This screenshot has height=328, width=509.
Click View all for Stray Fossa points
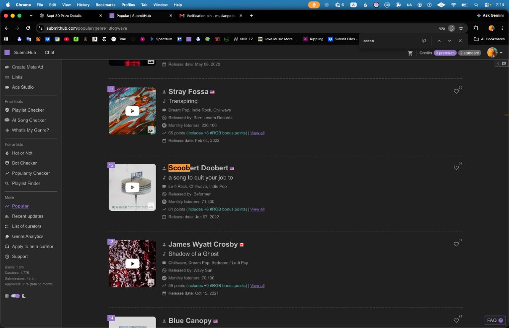coord(257,133)
